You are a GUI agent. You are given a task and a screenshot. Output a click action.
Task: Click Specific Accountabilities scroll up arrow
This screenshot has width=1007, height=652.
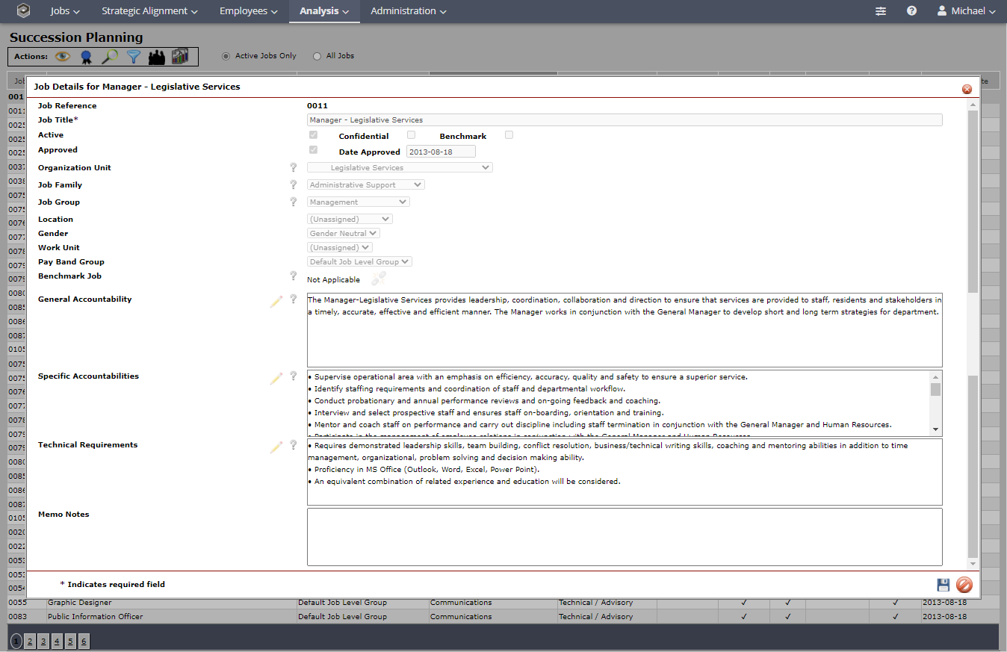[x=935, y=377]
